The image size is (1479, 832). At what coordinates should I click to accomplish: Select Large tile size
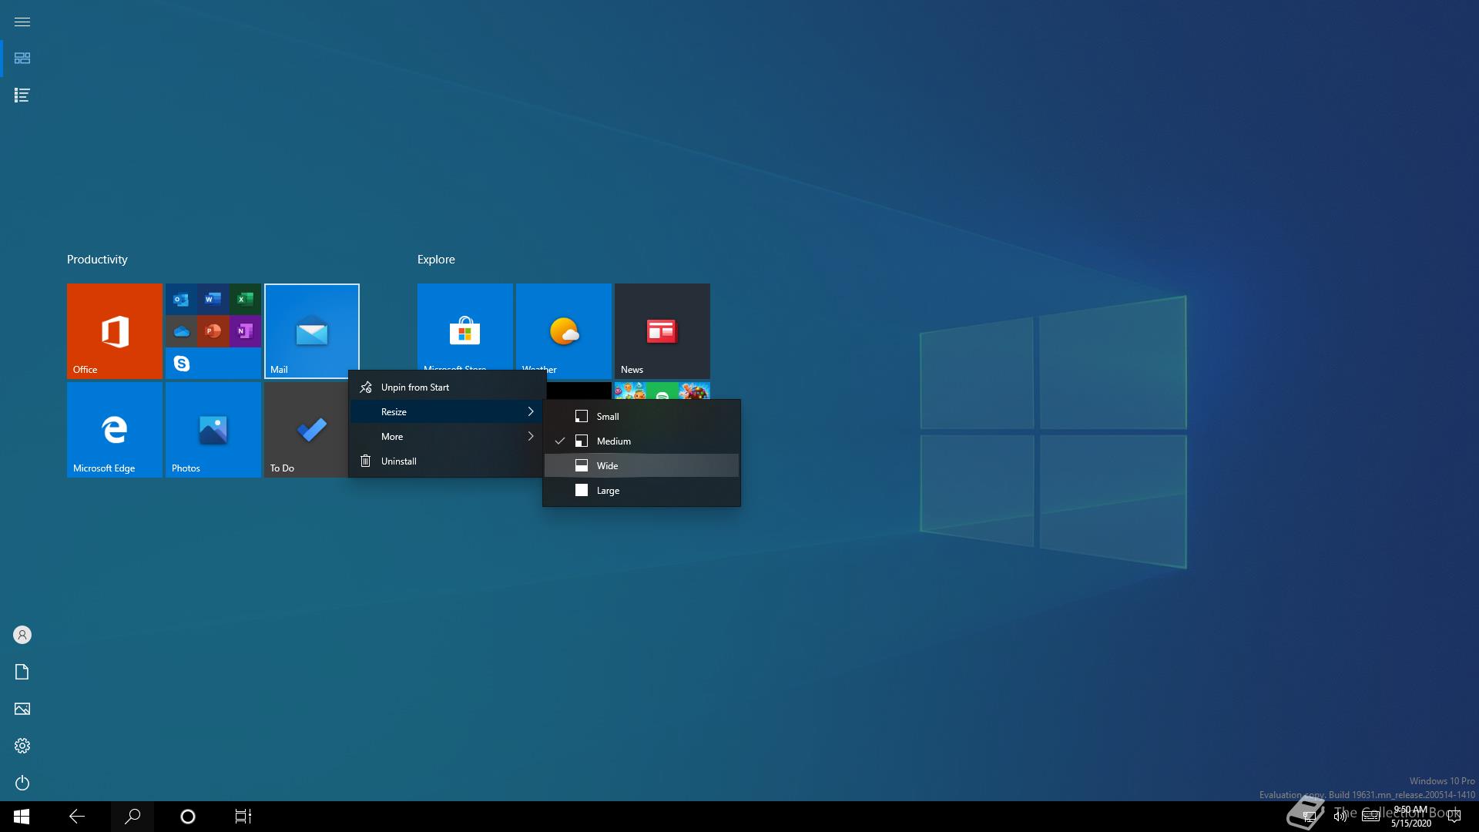642,491
